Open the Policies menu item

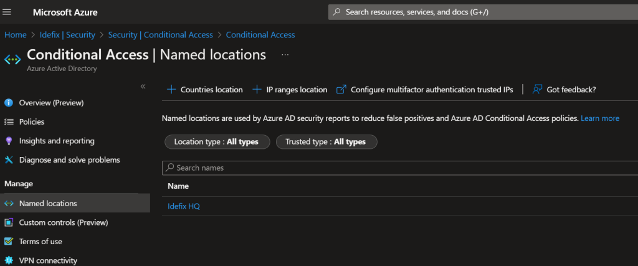pyautogui.click(x=32, y=121)
